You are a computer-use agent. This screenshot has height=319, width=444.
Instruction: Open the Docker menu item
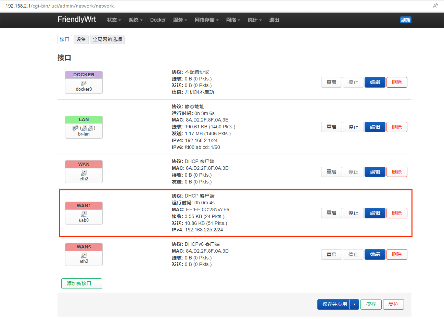pos(158,20)
